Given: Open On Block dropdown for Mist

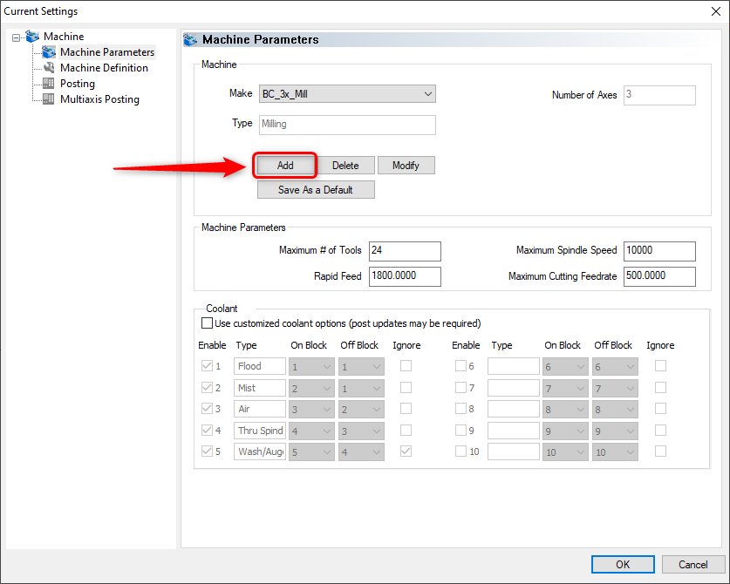Looking at the screenshot, I should pyautogui.click(x=311, y=388).
